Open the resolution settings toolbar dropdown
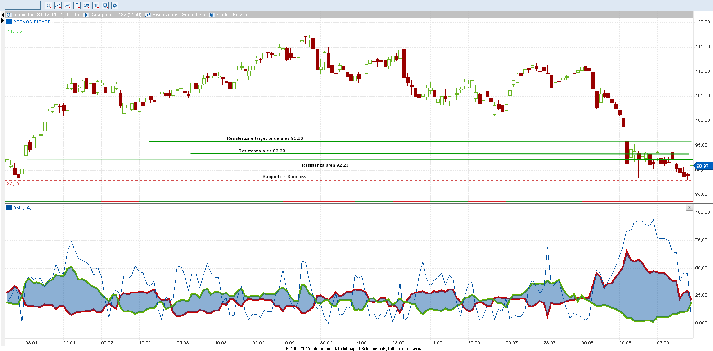The image size is (713, 351). (58, 5)
